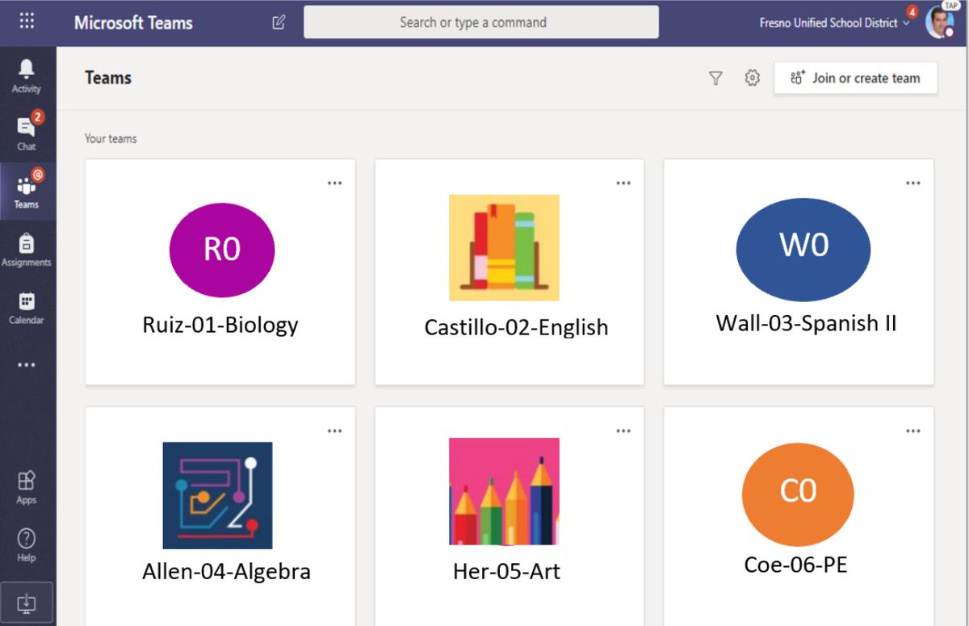Open the Castillo-02-English team name
Image resolution: width=969 pixels, height=626 pixels.
516,327
